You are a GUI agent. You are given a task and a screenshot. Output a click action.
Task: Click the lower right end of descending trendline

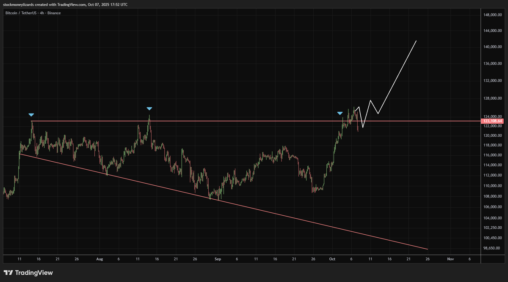tap(428, 249)
